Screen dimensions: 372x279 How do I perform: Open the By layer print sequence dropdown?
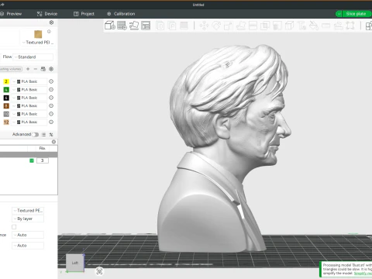tap(28, 219)
